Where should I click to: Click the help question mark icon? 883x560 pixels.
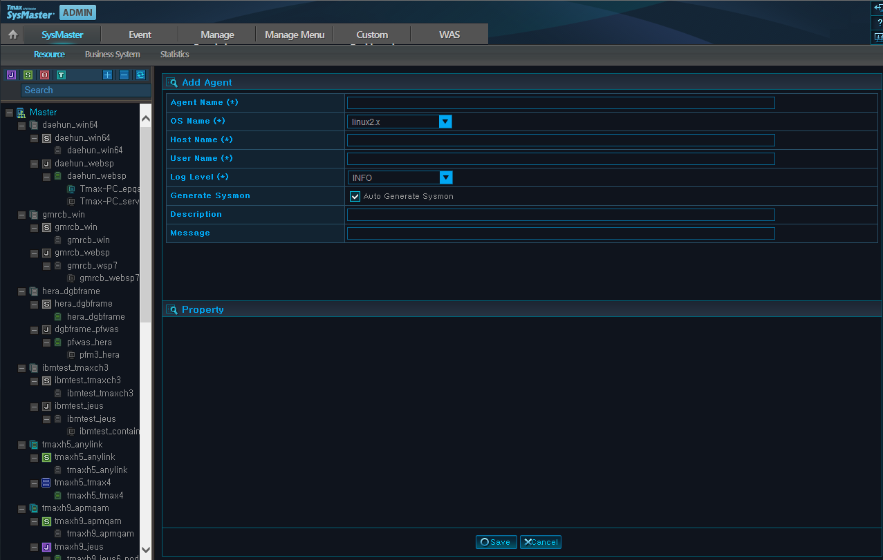(x=879, y=23)
